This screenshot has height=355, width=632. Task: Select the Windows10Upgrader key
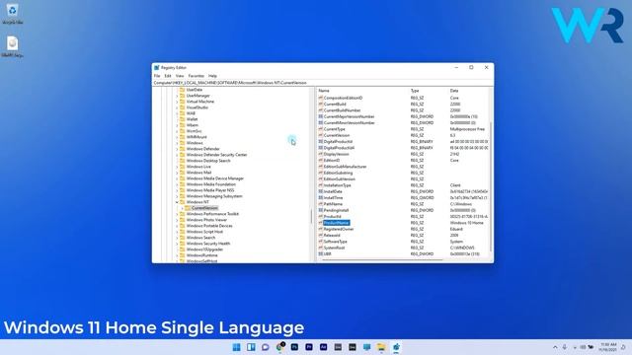[204, 249]
